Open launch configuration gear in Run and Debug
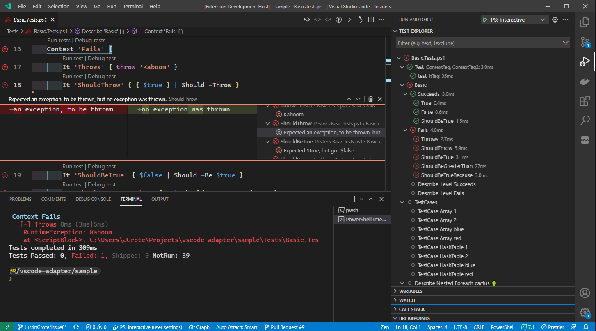596x331 pixels. click(555, 20)
